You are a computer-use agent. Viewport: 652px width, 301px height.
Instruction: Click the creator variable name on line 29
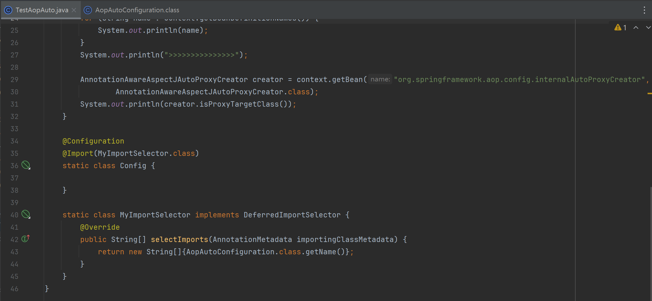pos(268,80)
